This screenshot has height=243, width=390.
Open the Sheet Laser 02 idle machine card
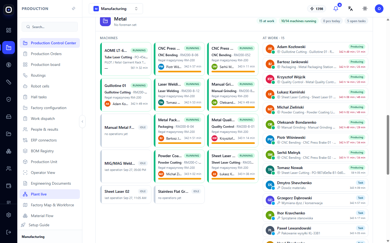[x=126, y=194]
